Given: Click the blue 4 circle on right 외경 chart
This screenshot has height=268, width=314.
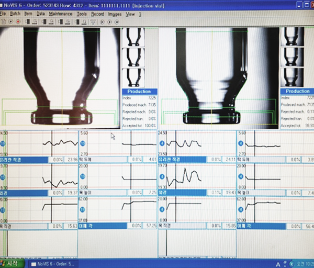Looking at the screenshot, I should click(161, 176).
